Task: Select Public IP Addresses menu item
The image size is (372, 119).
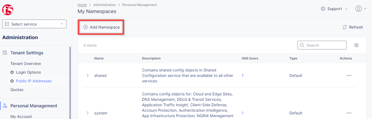Action: click(34, 81)
